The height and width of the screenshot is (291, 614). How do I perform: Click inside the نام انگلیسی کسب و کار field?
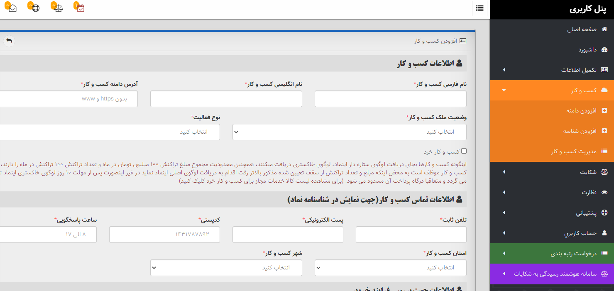pos(226,99)
